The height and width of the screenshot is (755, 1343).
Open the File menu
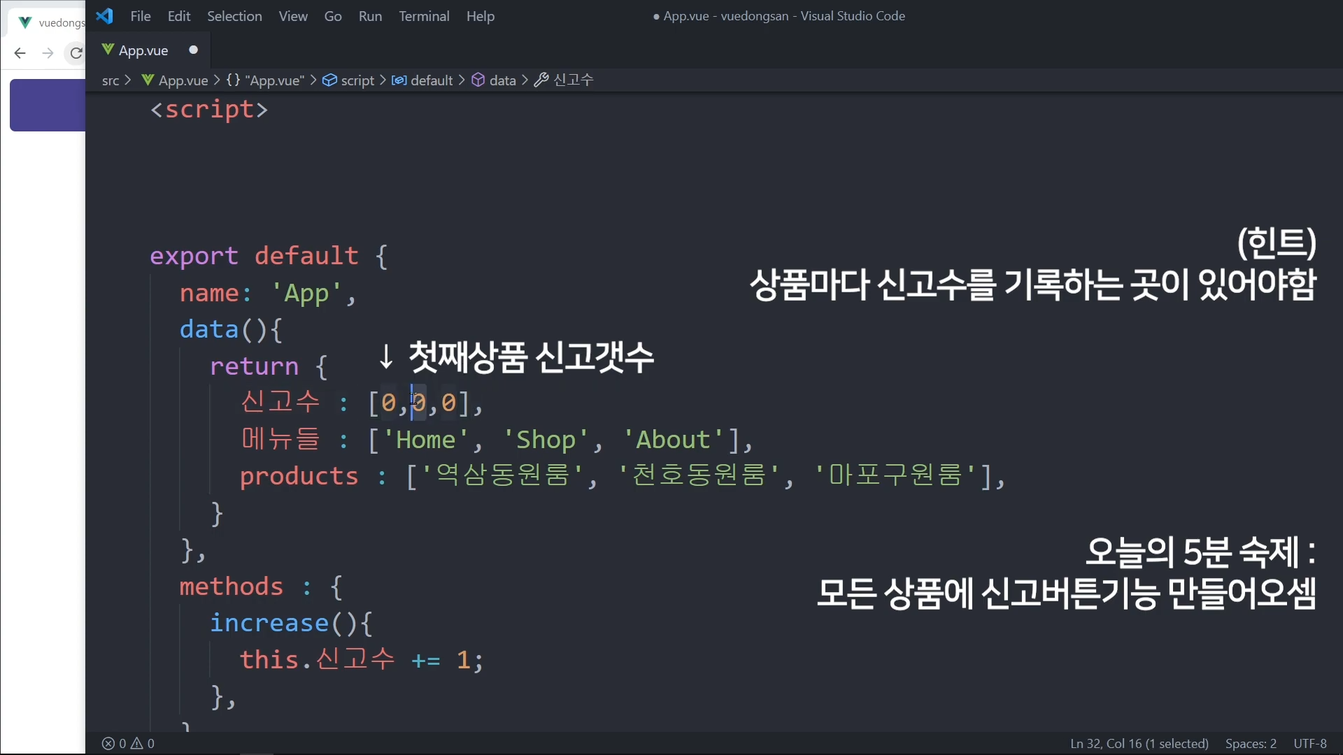(141, 16)
